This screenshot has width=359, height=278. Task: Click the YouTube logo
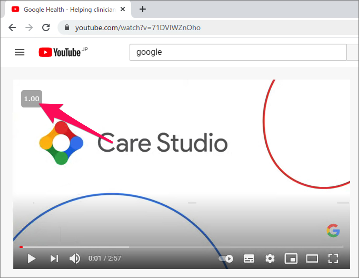pos(60,52)
